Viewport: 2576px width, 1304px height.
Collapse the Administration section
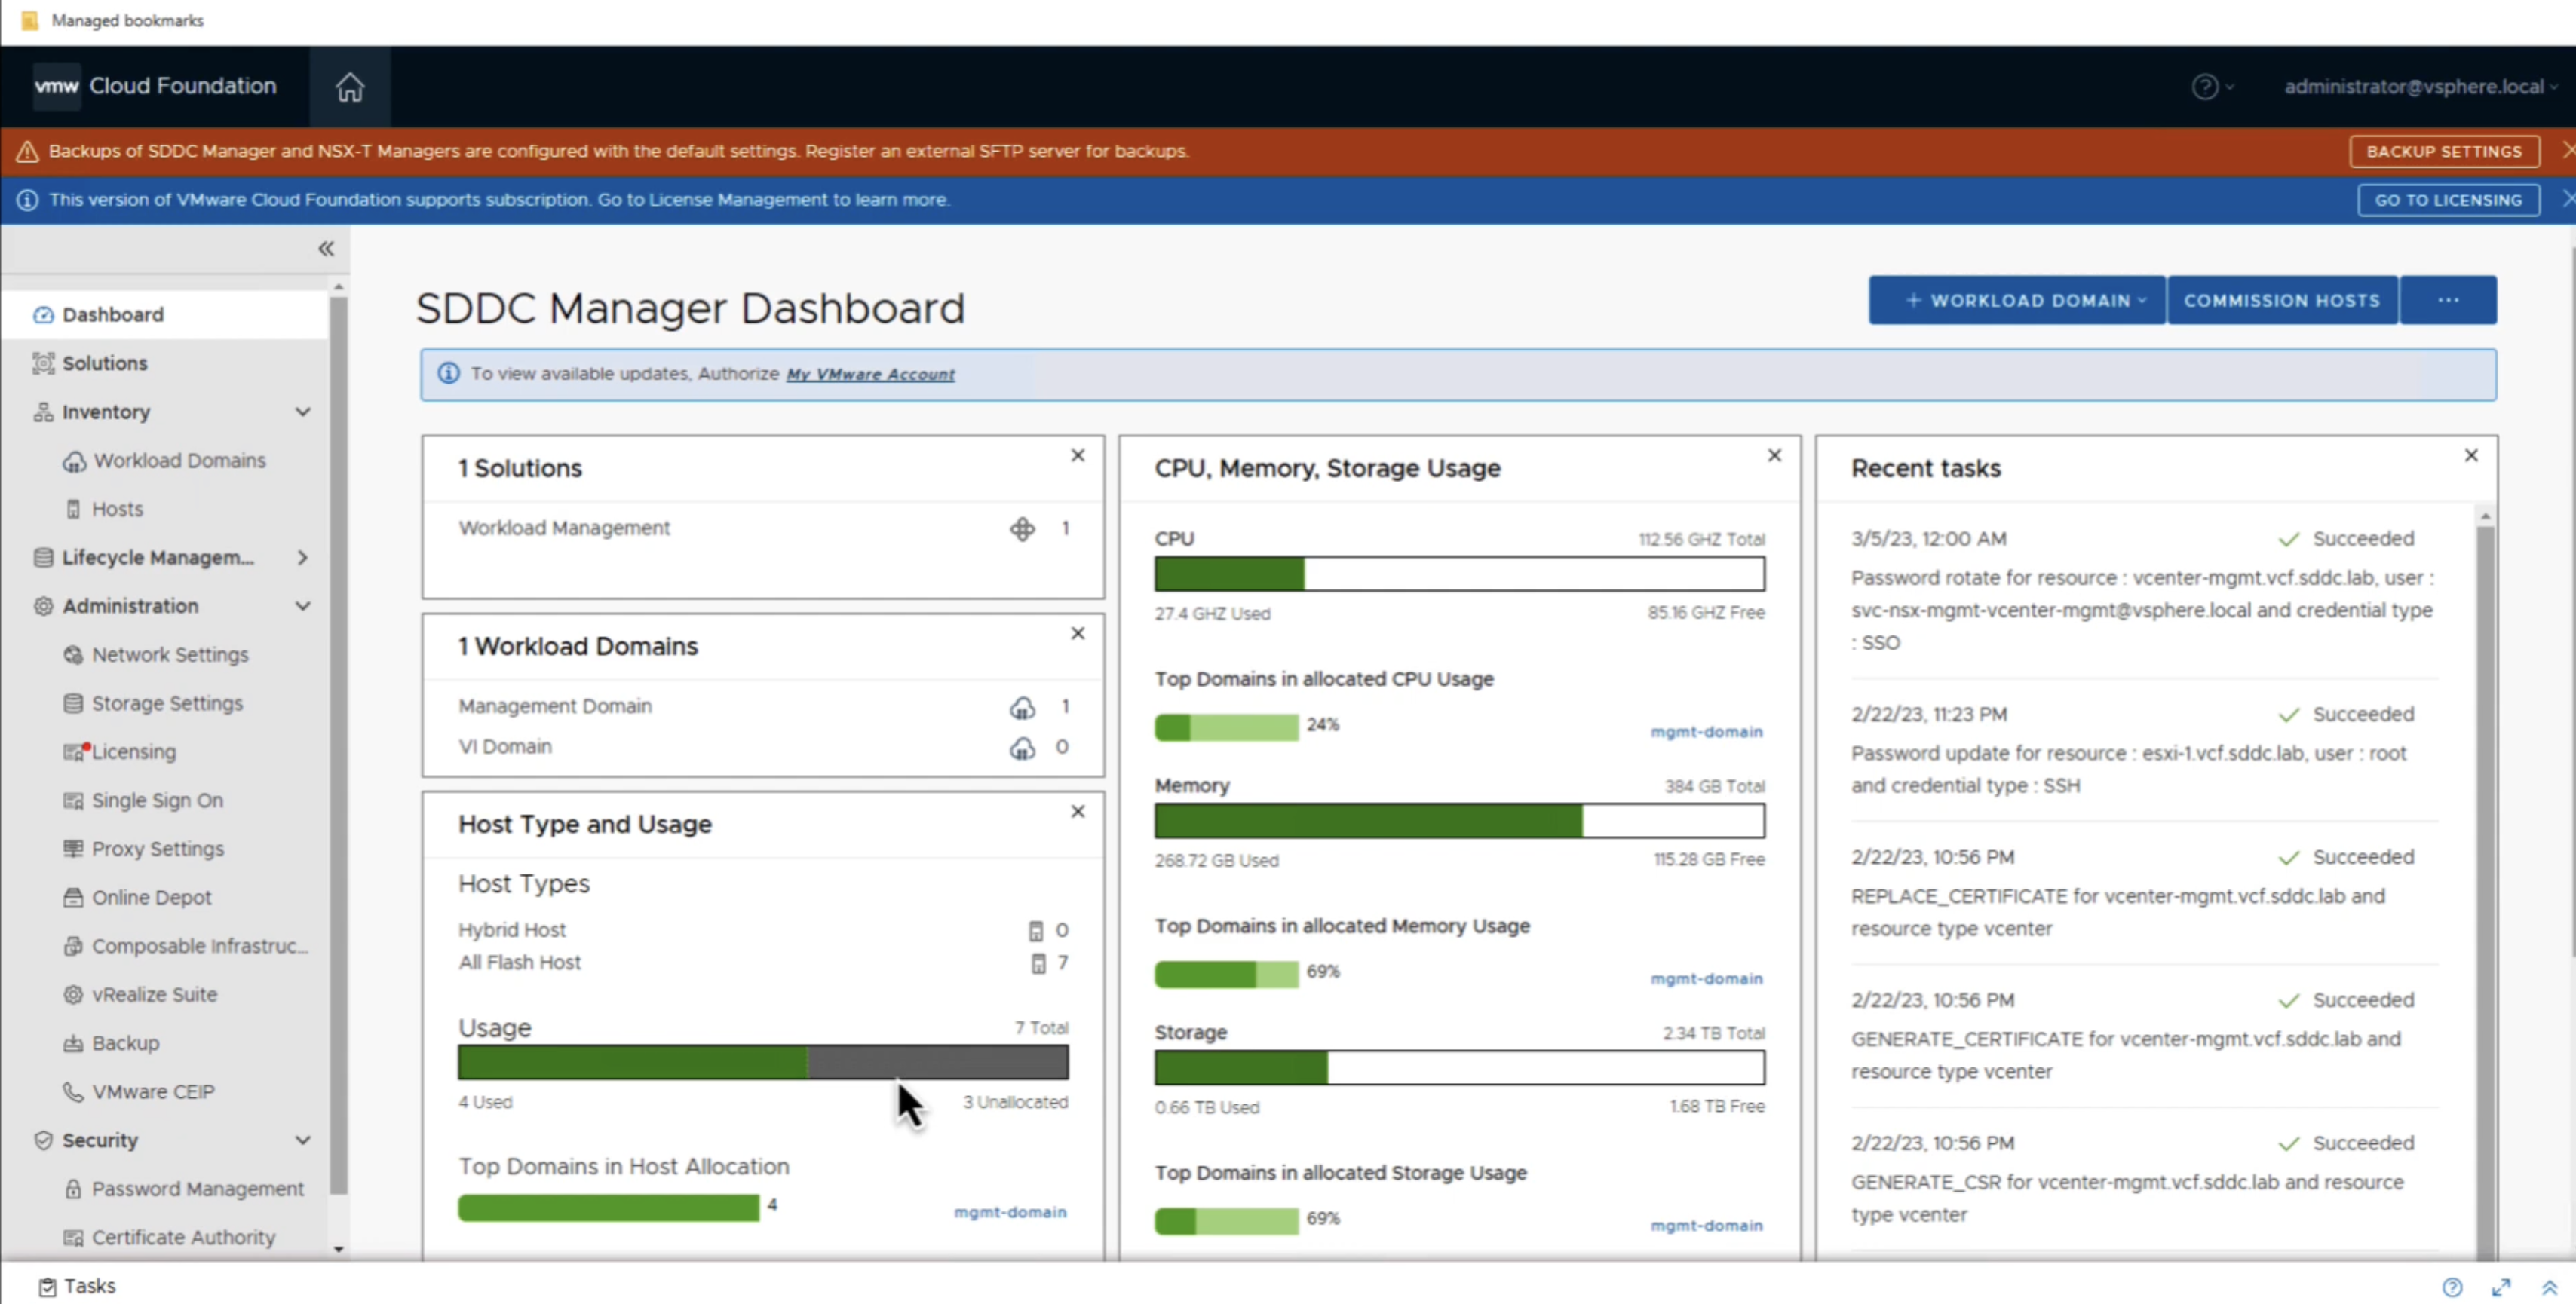(x=304, y=605)
